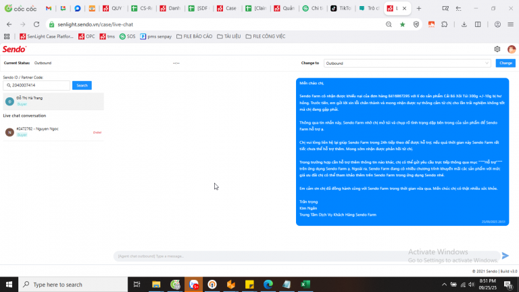Open Zalo from the taskbar
Viewport: 519px width, 292px height.
pyautogui.click(x=194, y=285)
